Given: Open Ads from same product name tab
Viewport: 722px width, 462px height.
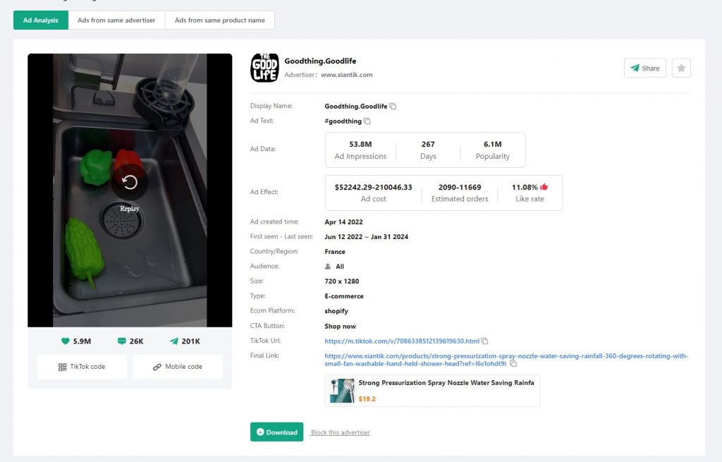Looking at the screenshot, I should click(220, 20).
